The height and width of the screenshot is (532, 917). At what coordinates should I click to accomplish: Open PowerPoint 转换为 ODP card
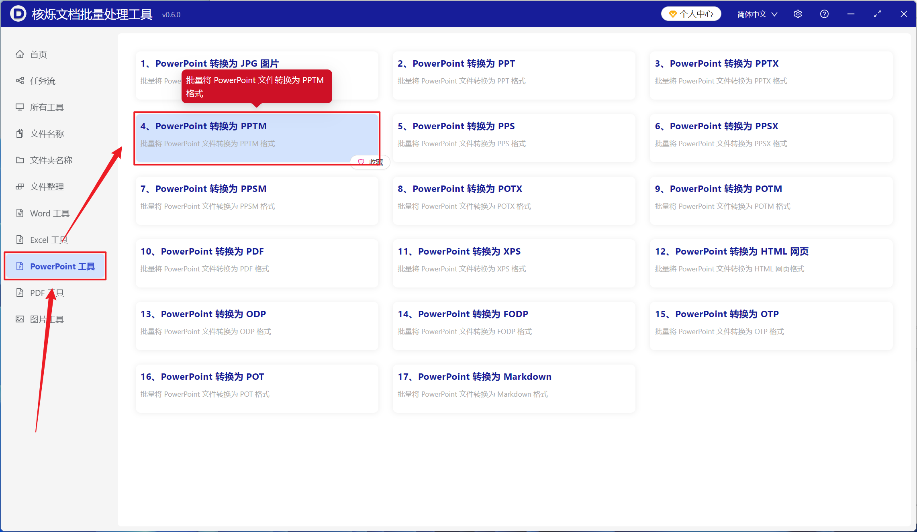[257, 326]
